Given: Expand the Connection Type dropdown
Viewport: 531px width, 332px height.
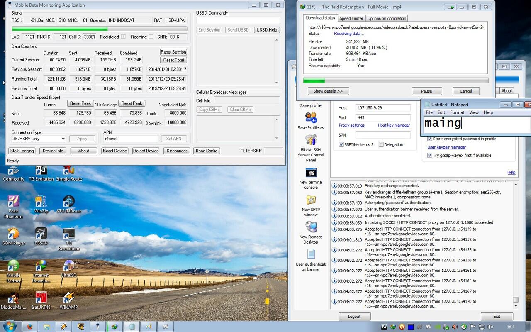Looking at the screenshot, I should click(x=63, y=139).
